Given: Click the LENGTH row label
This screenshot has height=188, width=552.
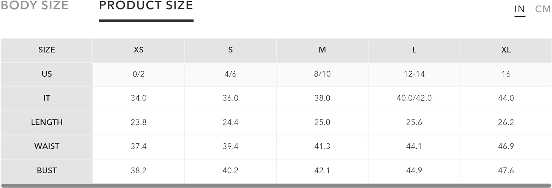Looking at the screenshot, I should (47, 122).
